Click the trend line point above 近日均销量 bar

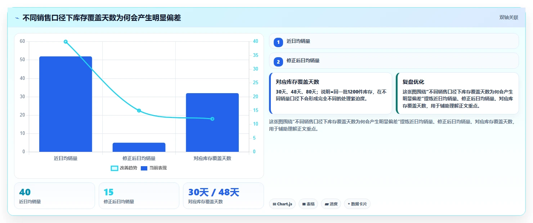(66, 42)
